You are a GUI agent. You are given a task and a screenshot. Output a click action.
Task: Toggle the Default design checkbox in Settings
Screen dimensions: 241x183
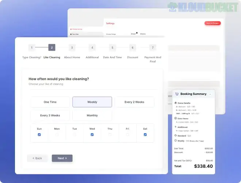point(137,33)
